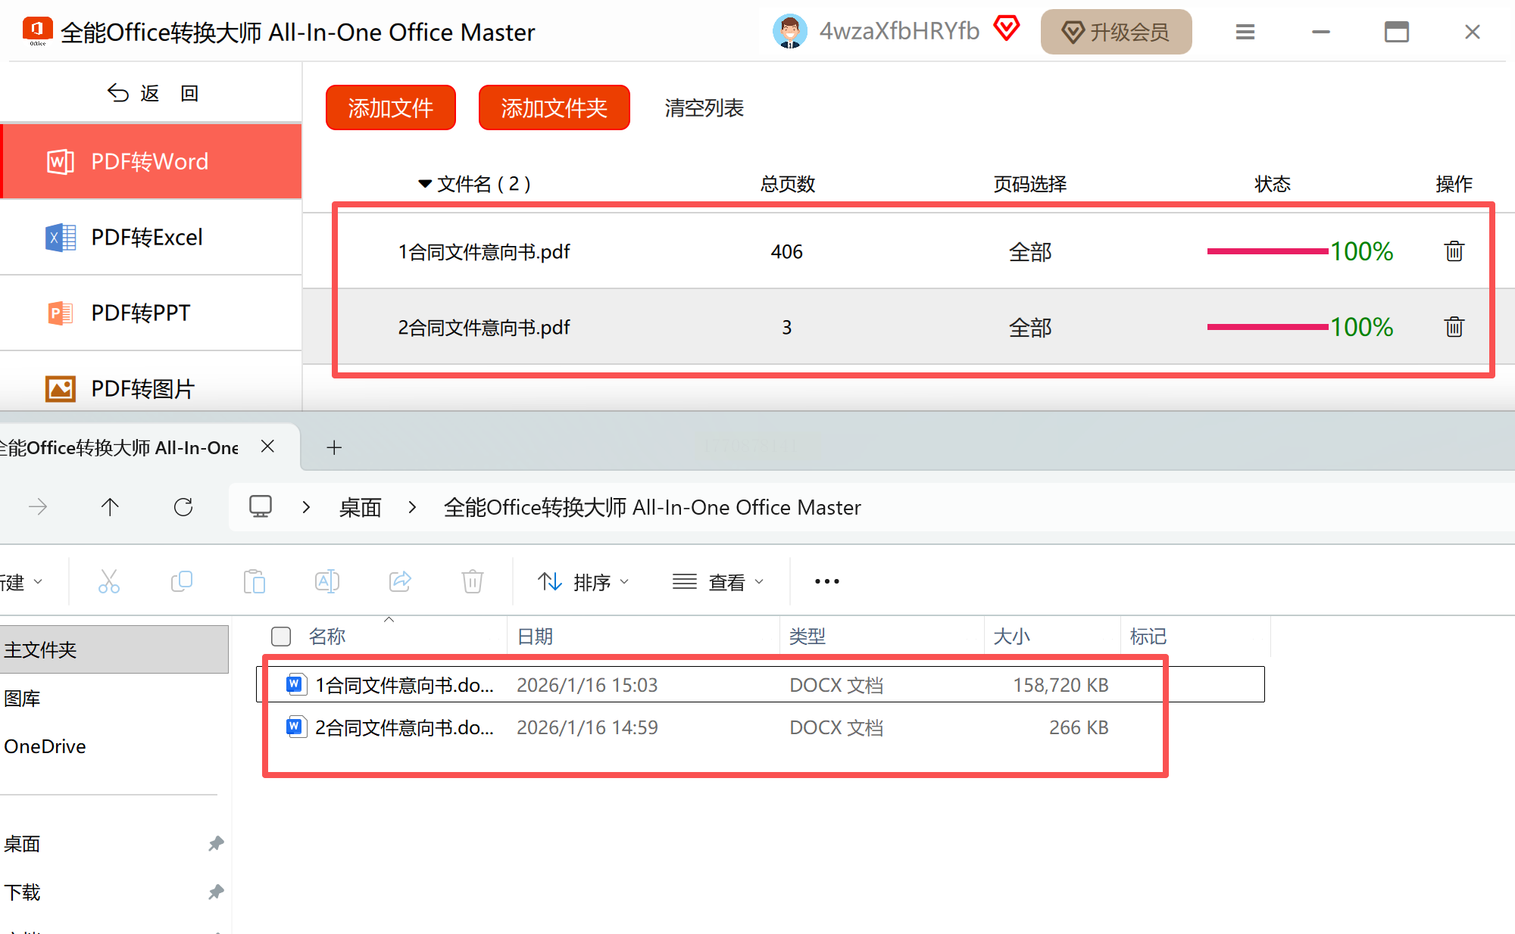
Task: Click the 添加文件 button
Action: 391,108
